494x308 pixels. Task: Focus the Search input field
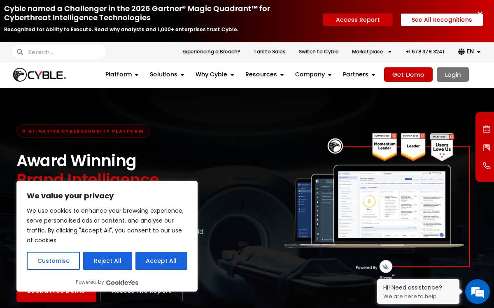click(65, 52)
